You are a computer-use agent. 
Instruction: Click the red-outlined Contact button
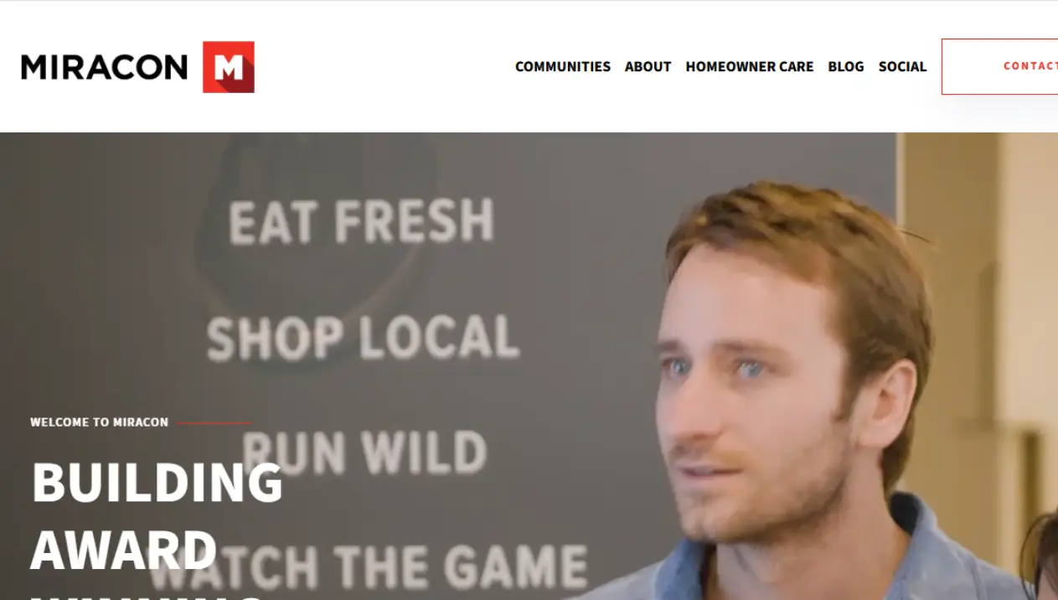pos(1000,66)
